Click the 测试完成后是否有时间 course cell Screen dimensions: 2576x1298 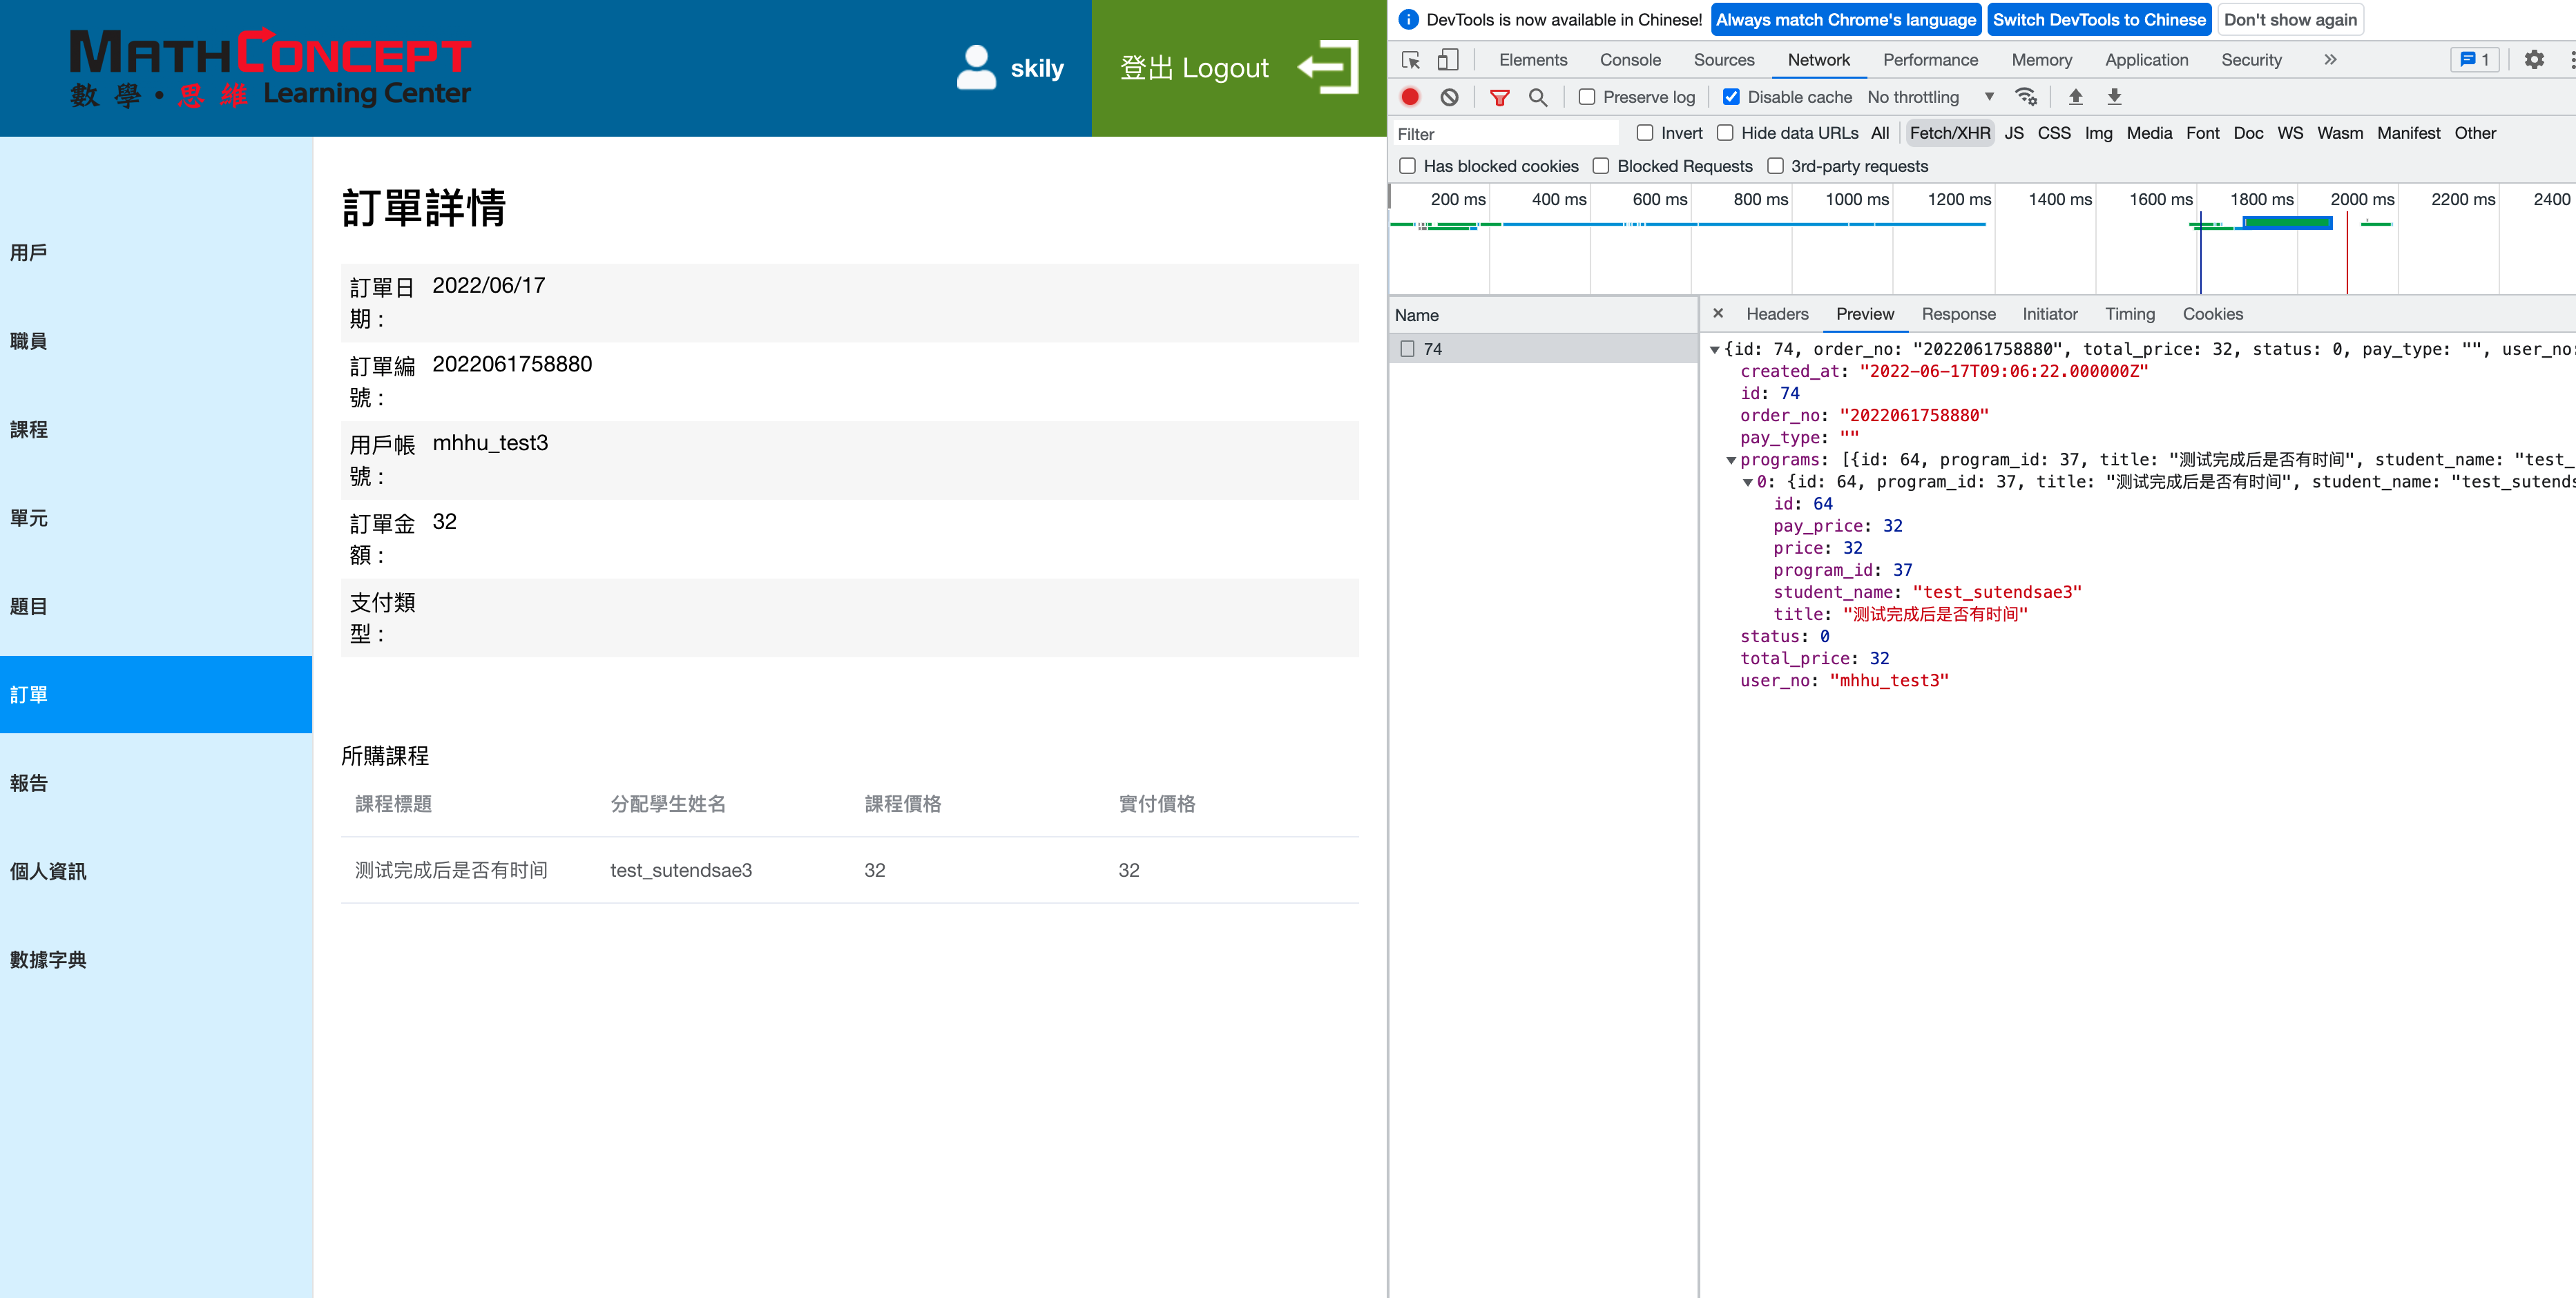(x=451, y=870)
